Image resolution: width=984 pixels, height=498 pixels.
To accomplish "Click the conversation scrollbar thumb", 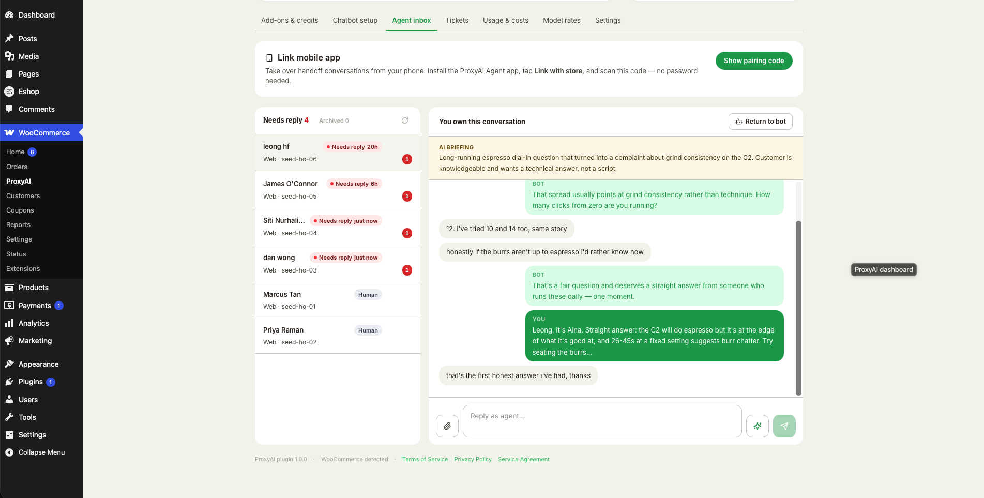I will [798, 308].
